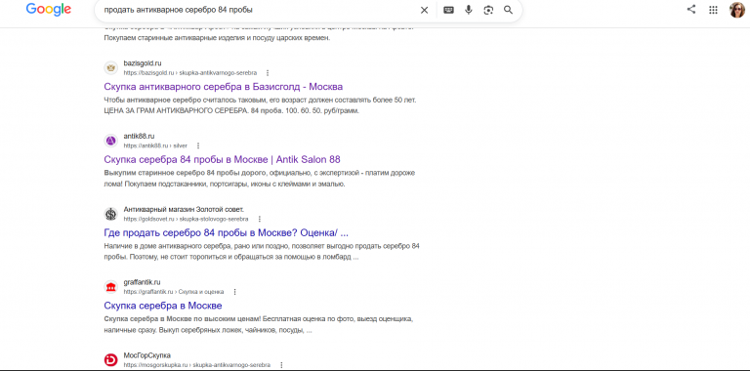Click URL 'https://goldsovet.ru › skupka-stolovogo-serebra'
The image size is (750, 371).
(x=187, y=219)
